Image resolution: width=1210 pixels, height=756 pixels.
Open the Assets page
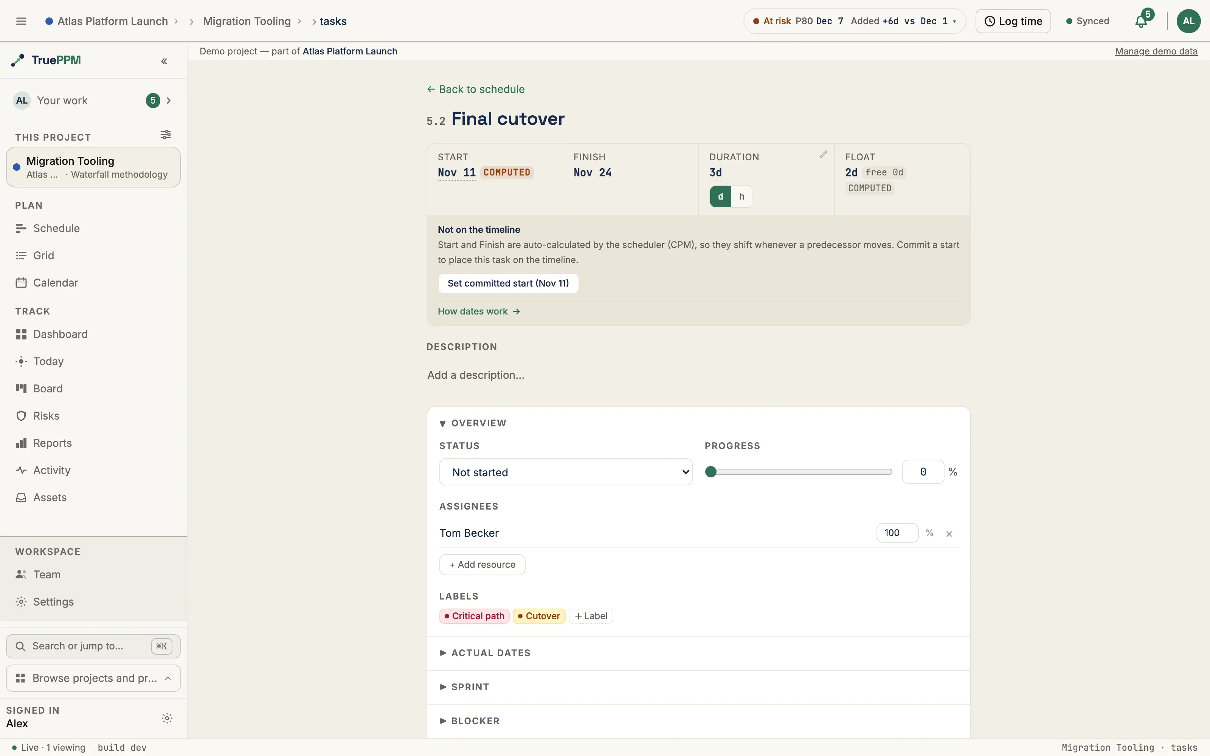click(93, 497)
